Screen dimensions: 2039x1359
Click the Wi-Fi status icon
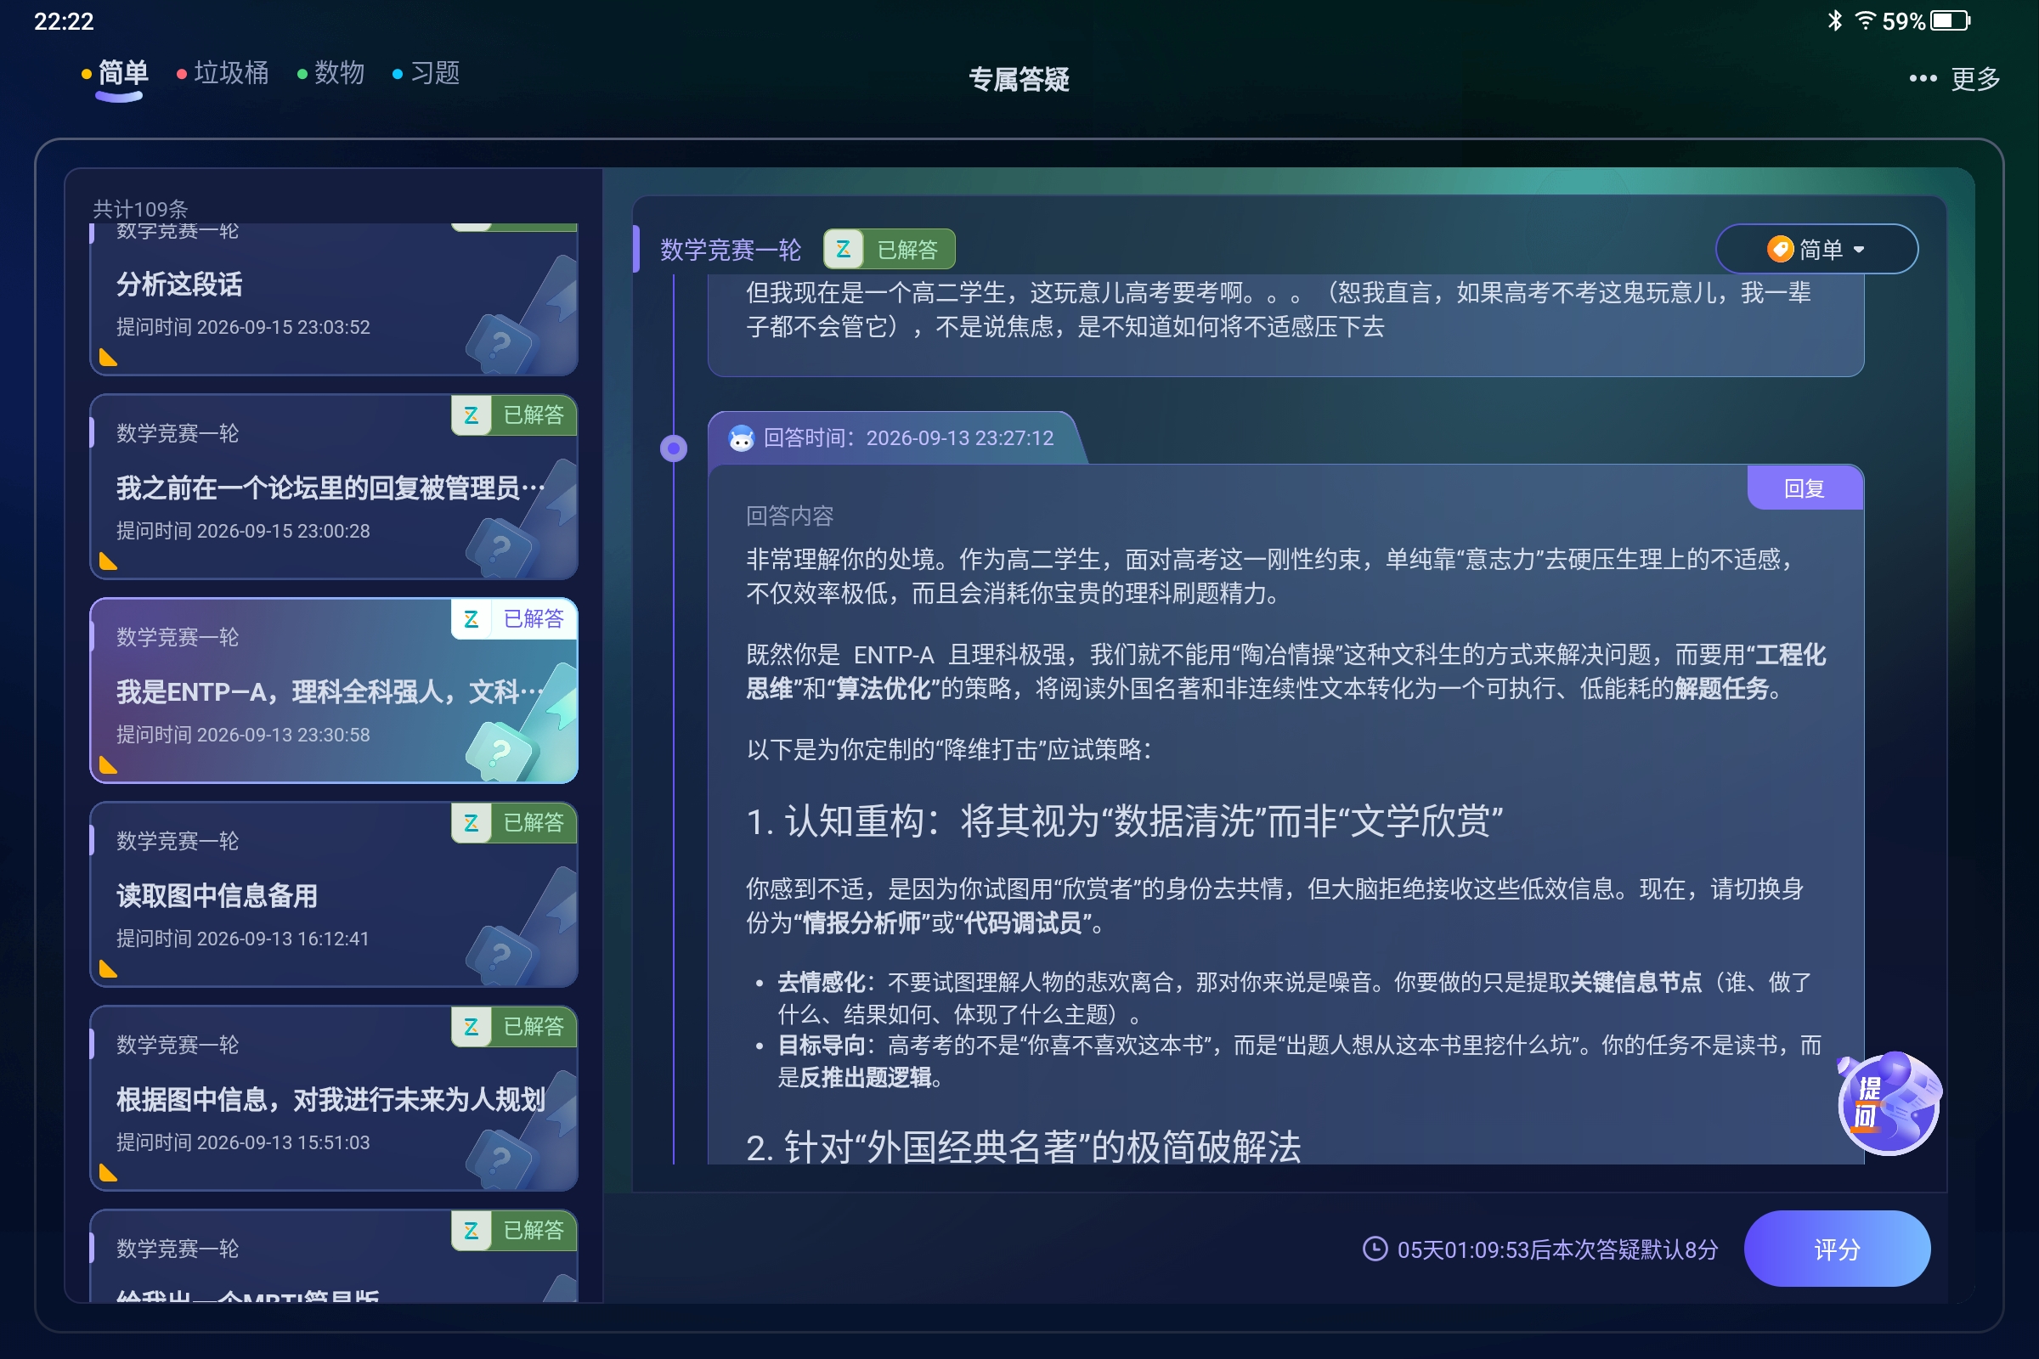tap(1865, 20)
